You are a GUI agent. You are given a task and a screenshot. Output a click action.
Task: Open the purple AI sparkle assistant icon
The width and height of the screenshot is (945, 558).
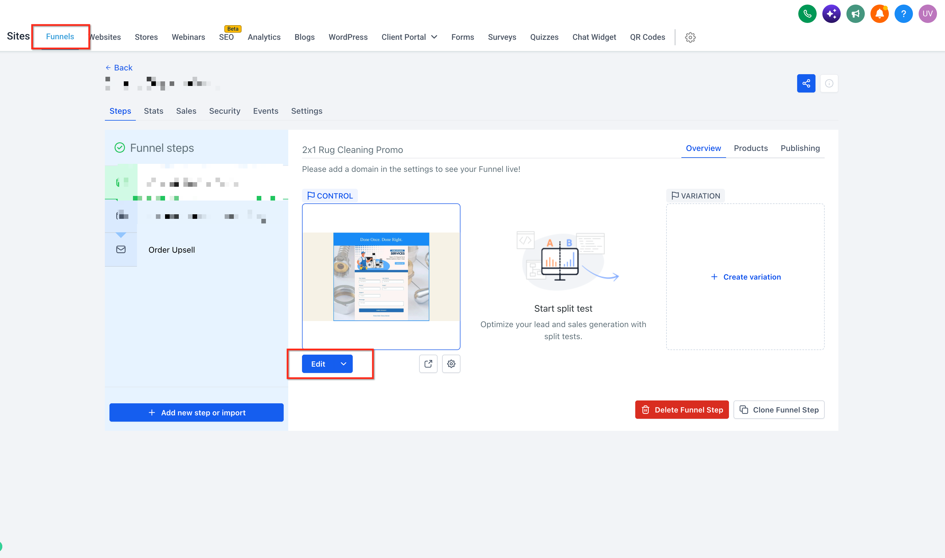831,14
